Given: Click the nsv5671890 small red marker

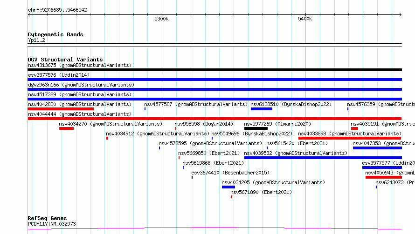Looking at the screenshot, I should (231, 197).
